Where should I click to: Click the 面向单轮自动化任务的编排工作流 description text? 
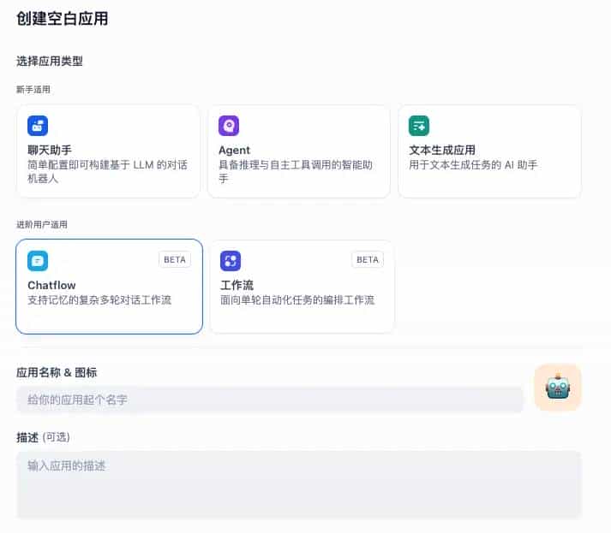click(x=297, y=300)
